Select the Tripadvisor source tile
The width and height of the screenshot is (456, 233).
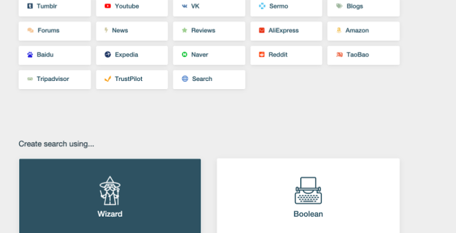[55, 80]
